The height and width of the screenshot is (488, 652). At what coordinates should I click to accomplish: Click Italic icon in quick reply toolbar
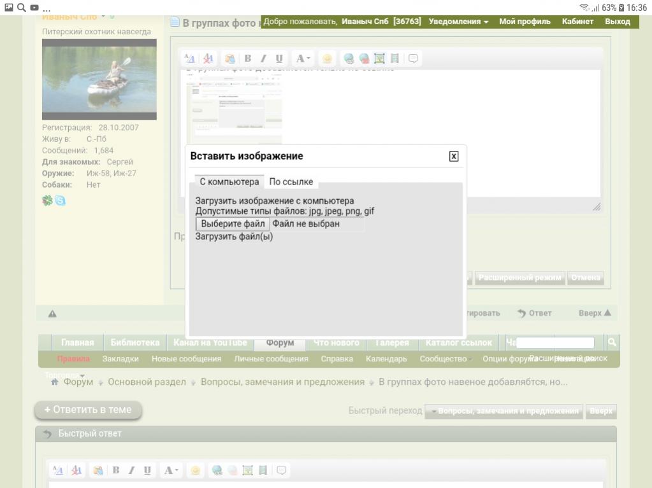coord(131,471)
